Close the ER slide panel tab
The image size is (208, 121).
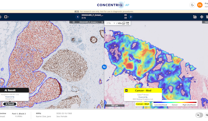[102, 22]
